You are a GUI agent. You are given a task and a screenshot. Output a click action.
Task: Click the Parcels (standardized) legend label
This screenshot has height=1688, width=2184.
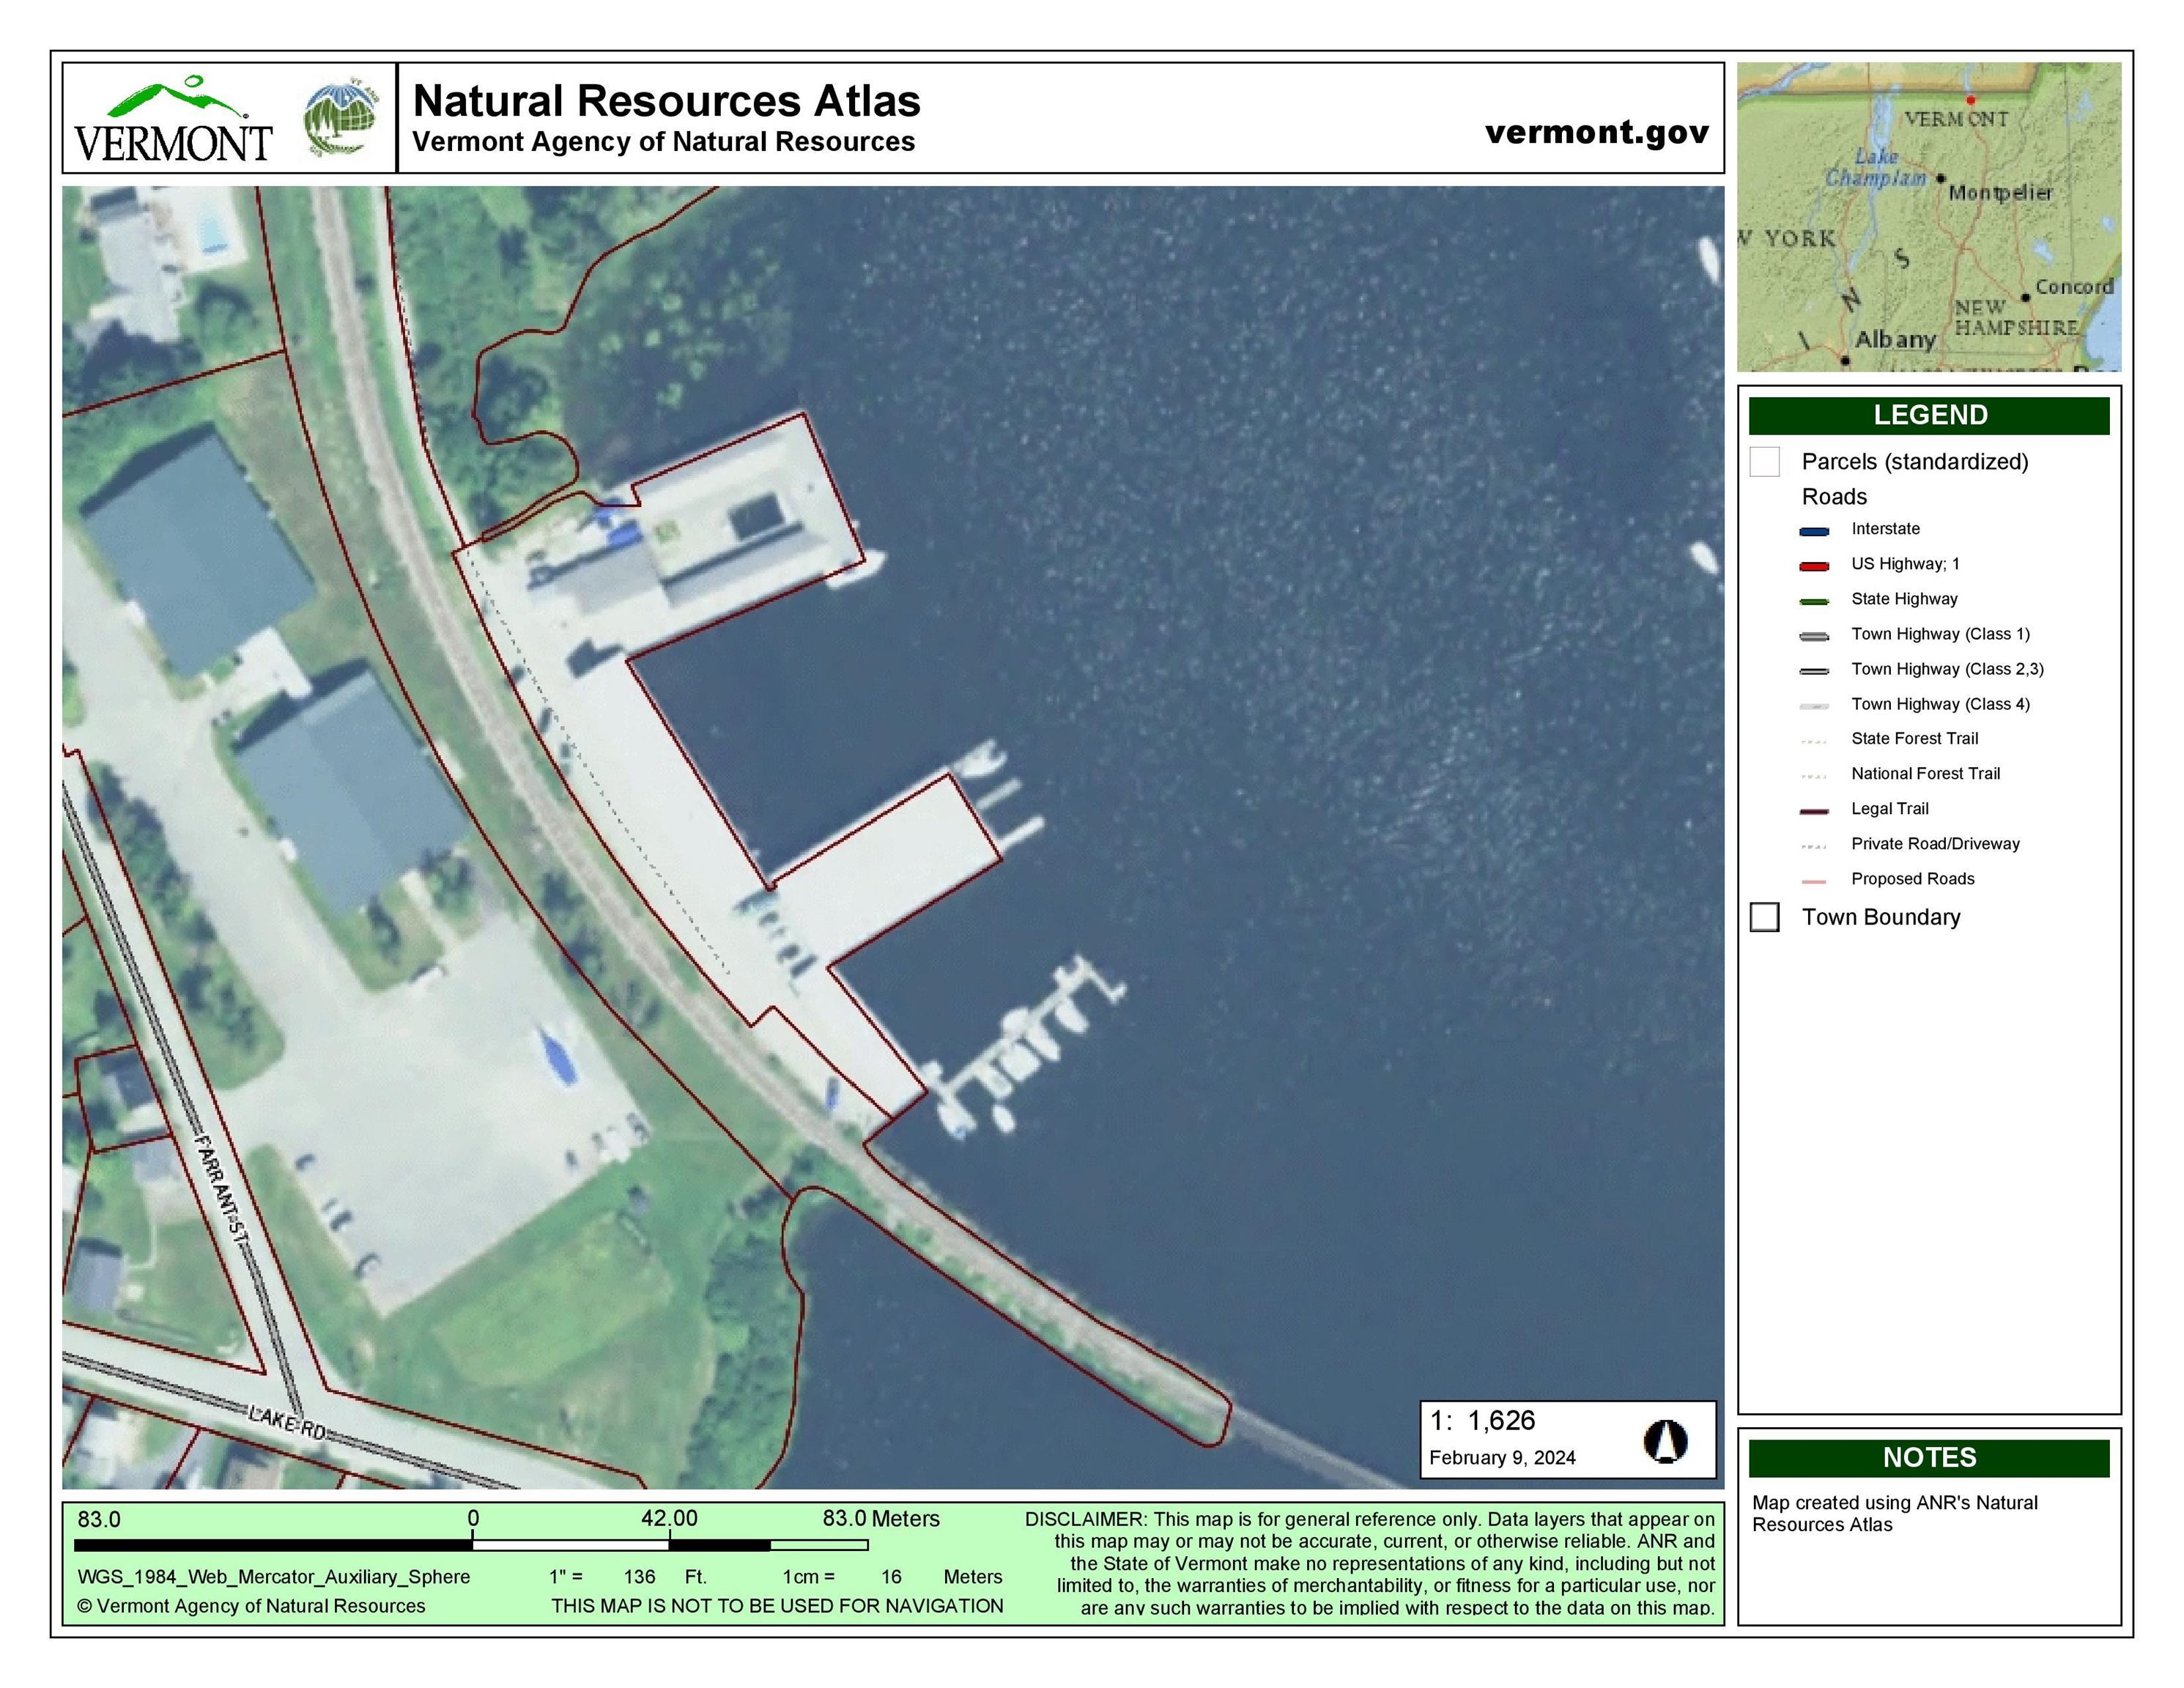[x=1915, y=462]
